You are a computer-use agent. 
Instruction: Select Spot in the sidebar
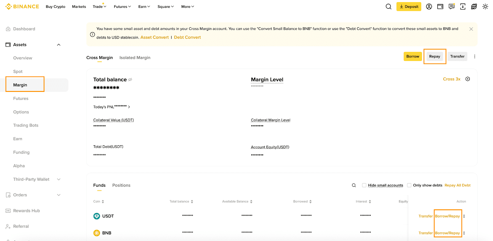pos(18,72)
